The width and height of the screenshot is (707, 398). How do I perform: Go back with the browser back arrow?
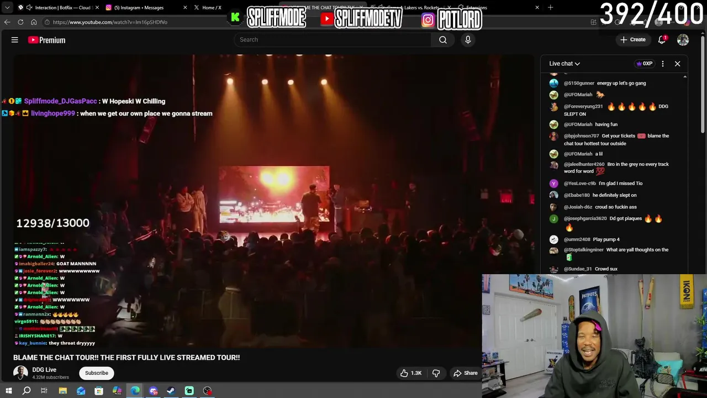coord(7,22)
